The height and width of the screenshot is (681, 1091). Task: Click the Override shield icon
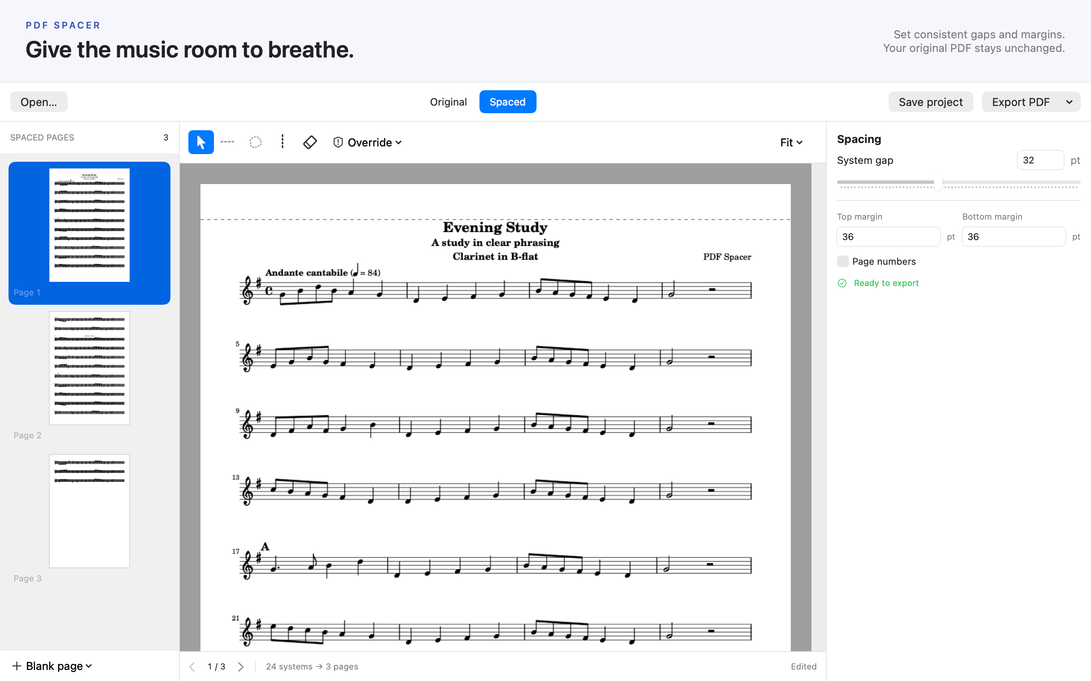pos(338,142)
